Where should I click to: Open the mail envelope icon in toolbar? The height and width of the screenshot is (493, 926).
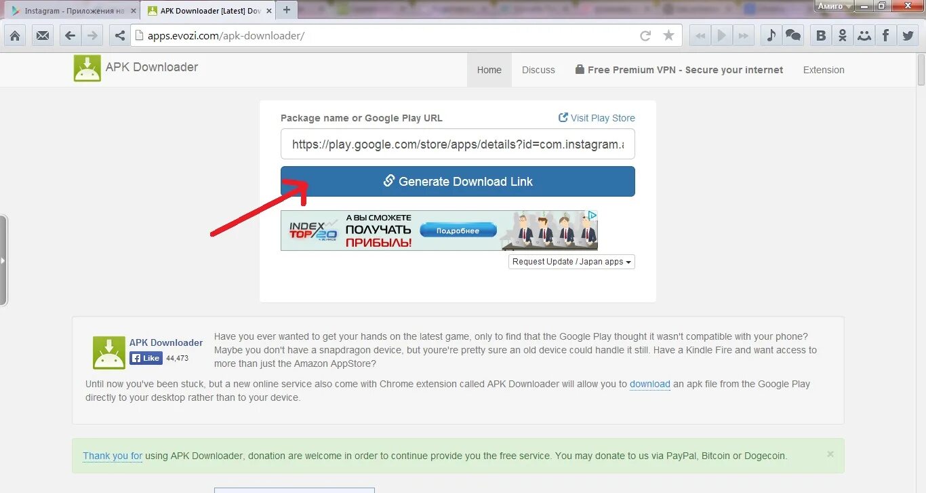(x=43, y=36)
